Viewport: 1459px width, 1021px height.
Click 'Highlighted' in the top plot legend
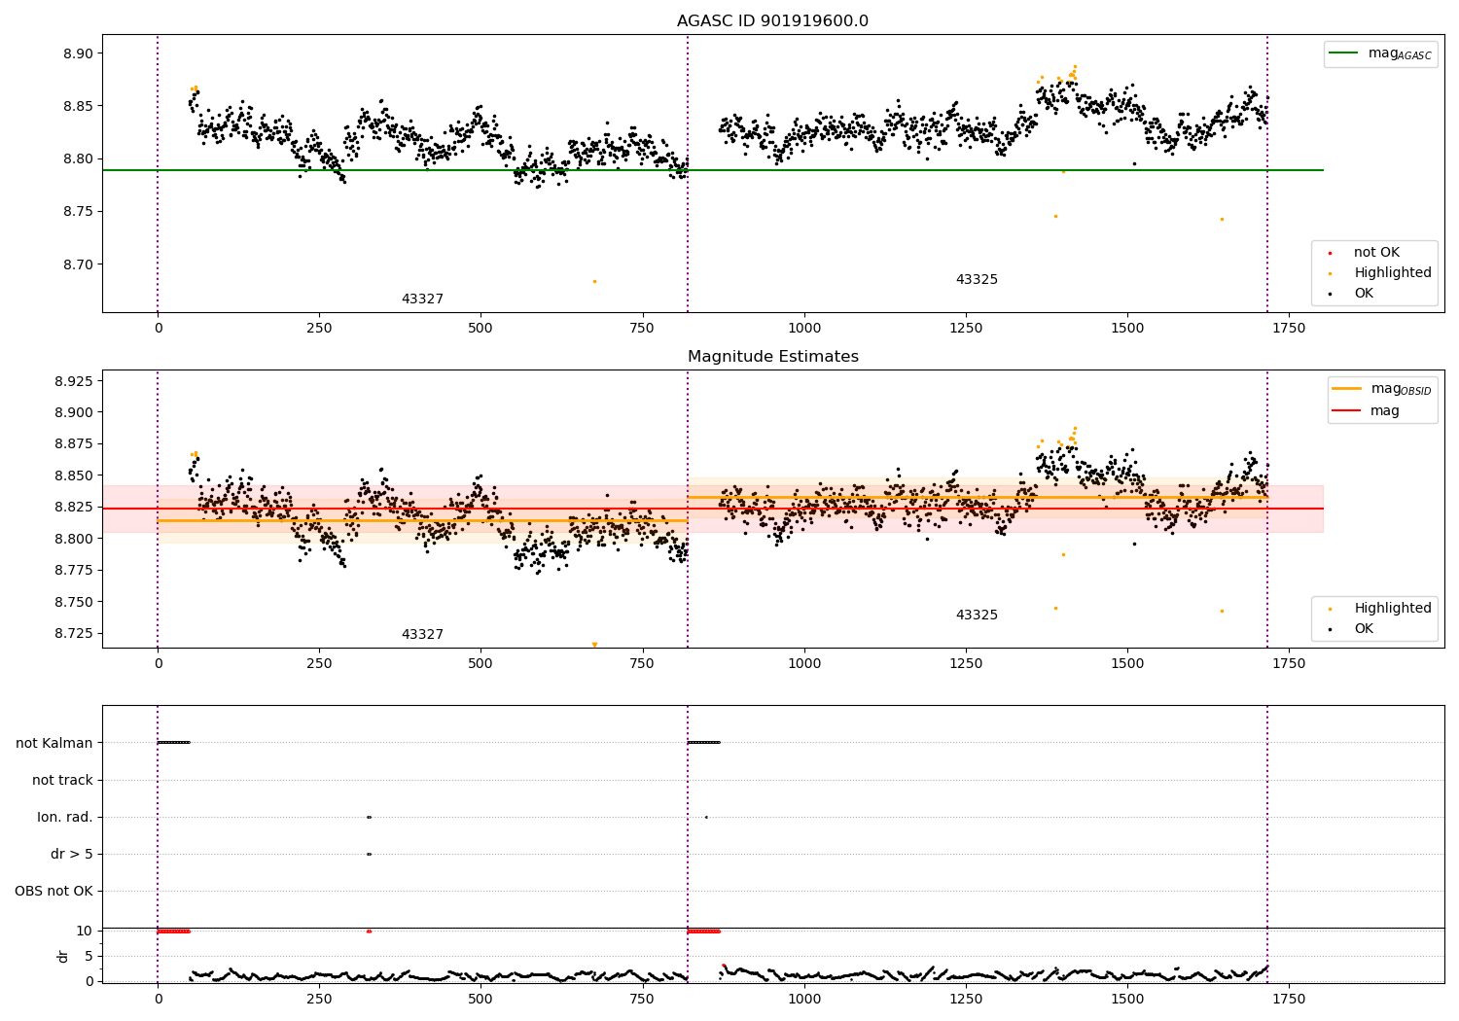click(1393, 273)
